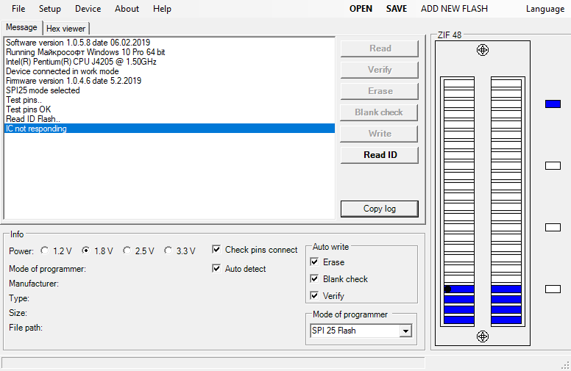Click the top ZIF socket crosshair icon
Screen dimensions: 571x371
coord(483,50)
